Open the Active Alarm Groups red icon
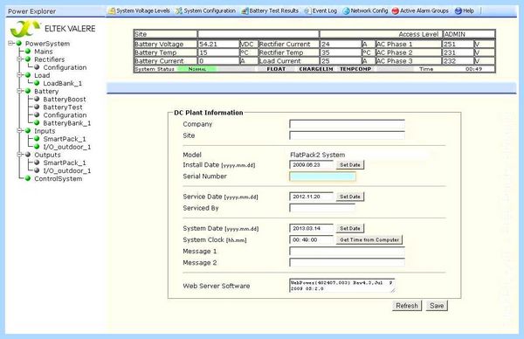The height and width of the screenshot is (339, 524). point(395,11)
